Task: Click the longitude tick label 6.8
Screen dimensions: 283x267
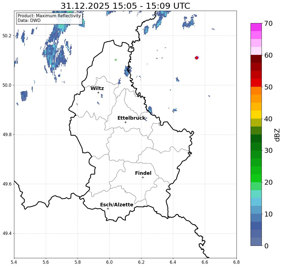Action: 237,262
